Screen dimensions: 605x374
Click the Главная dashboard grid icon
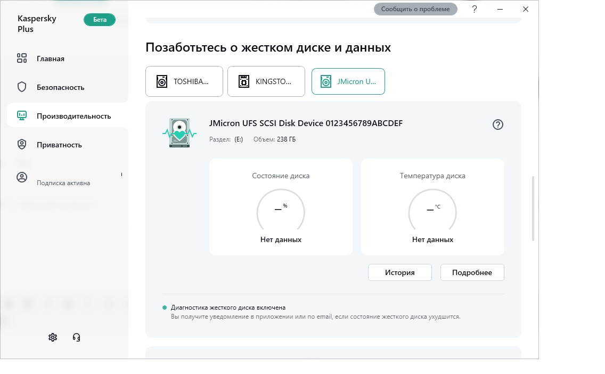click(x=22, y=58)
